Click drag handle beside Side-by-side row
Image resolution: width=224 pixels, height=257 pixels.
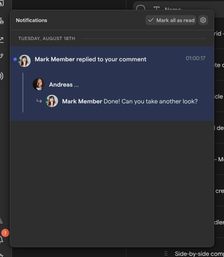tap(166, 253)
